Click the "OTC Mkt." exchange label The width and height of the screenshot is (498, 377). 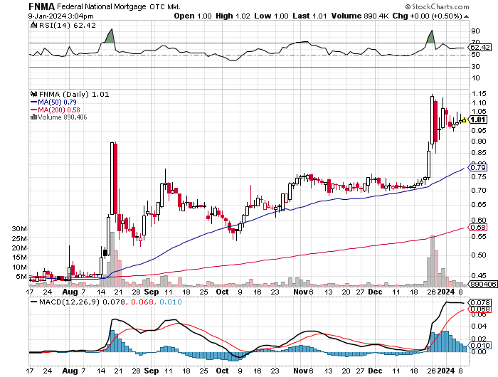tap(165, 6)
